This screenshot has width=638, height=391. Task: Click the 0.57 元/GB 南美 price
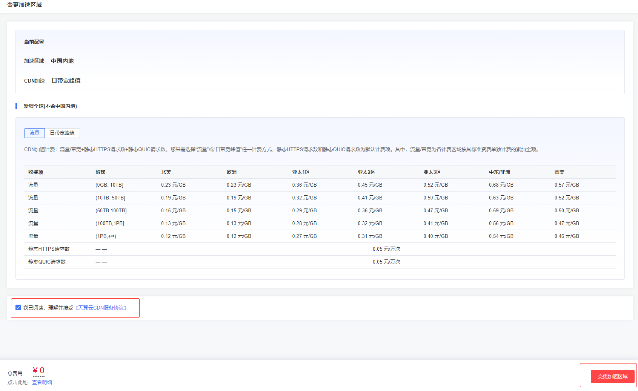pyautogui.click(x=567, y=185)
